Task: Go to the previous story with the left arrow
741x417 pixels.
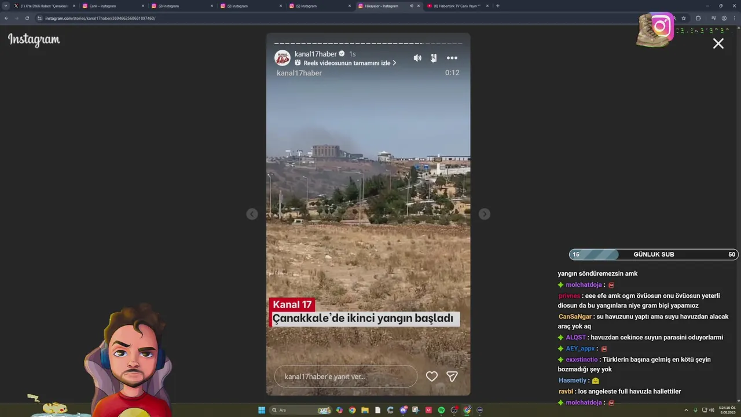Action: tap(252, 214)
